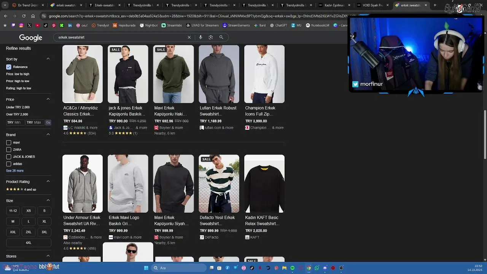Open the Trendyol bookmark
The height and width of the screenshot is (274, 487).
pyautogui.click(x=100, y=25)
